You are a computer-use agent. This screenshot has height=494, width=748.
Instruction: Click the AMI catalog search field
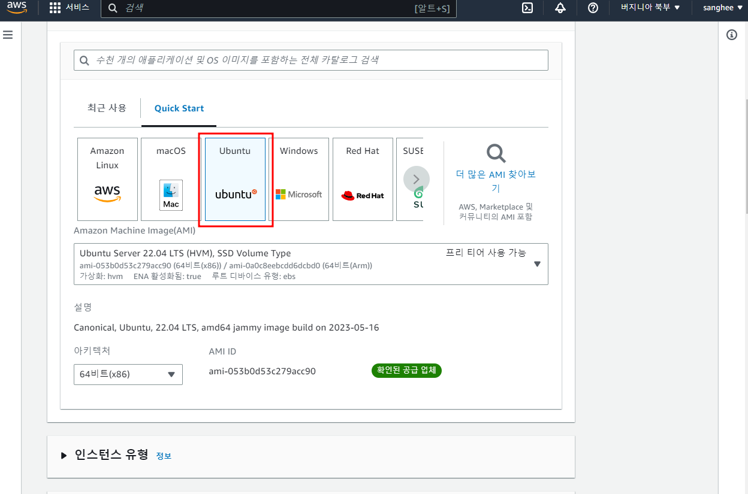click(x=310, y=60)
